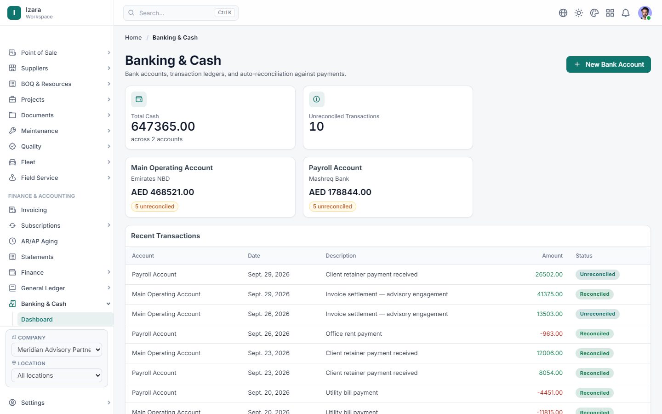This screenshot has height=414, width=662.
Task: Open the notifications bell
Action: (626, 13)
